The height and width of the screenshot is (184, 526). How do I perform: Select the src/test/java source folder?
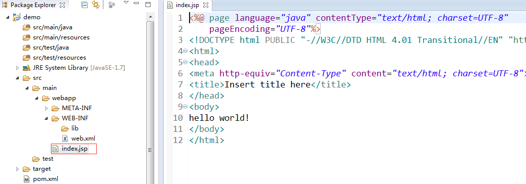click(51, 48)
